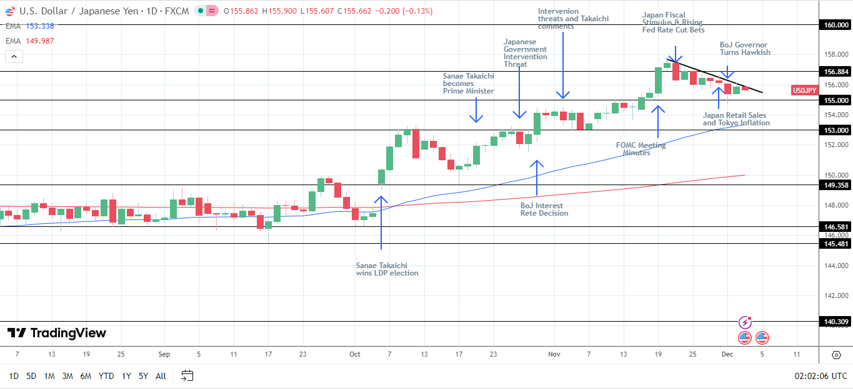853x389 pixels.
Task: Open the purple lightning event marker
Action: 745,322
